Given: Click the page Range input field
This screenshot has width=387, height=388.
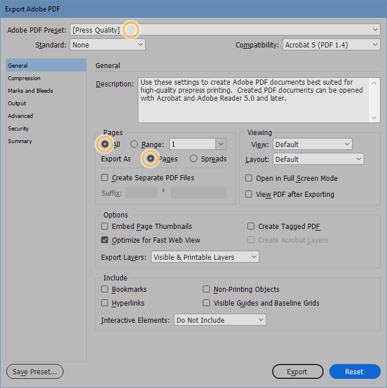Looking at the screenshot, I should coord(193,144).
